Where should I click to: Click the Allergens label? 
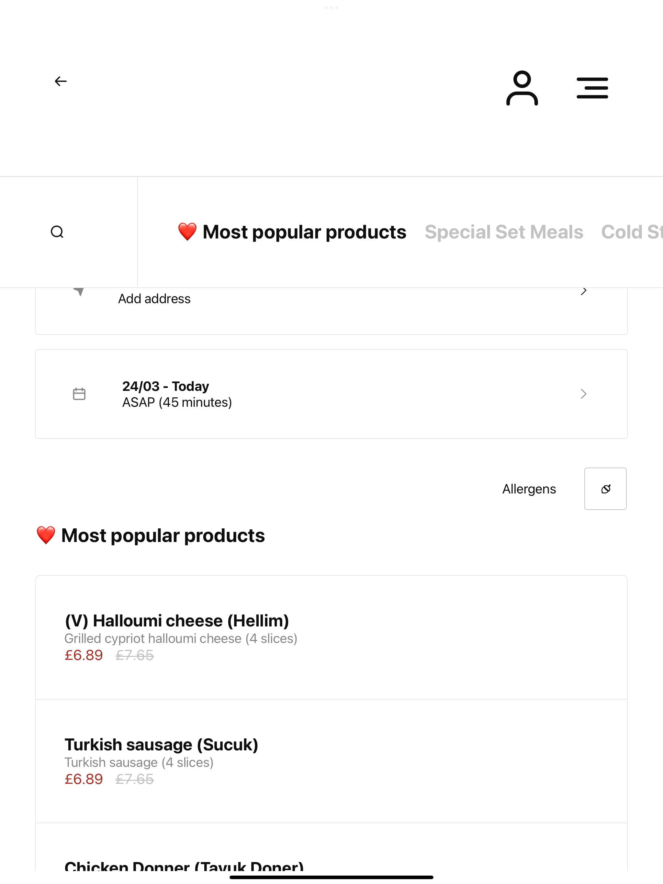pos(529,489)
